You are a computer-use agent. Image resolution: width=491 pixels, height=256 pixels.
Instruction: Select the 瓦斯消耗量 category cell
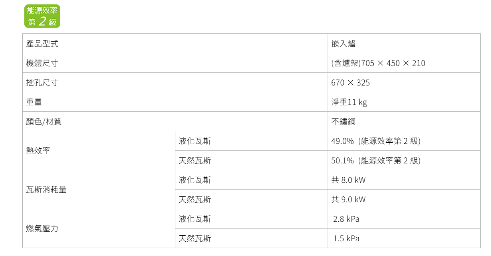[99, 189]
